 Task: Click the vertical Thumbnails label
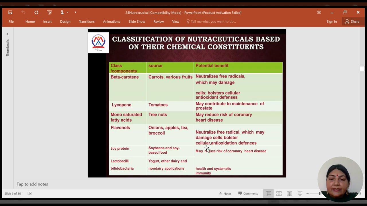8,48
